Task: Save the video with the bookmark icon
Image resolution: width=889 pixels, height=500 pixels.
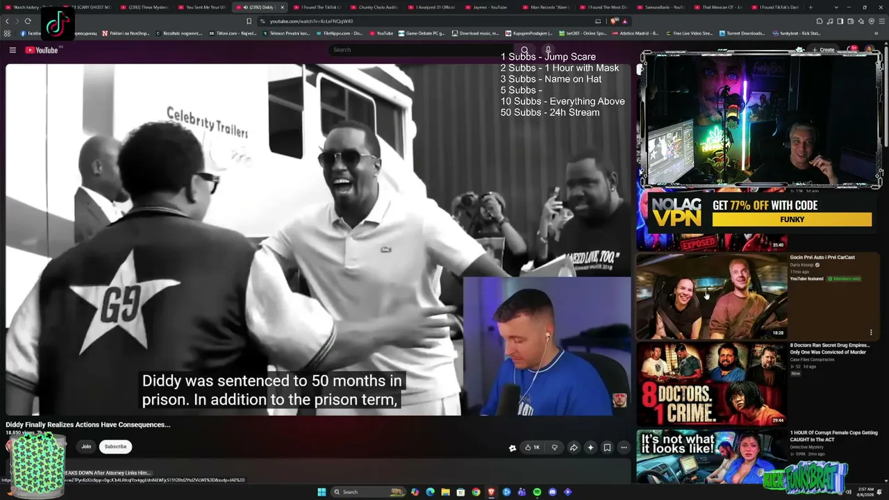Action: click(607, 448)
